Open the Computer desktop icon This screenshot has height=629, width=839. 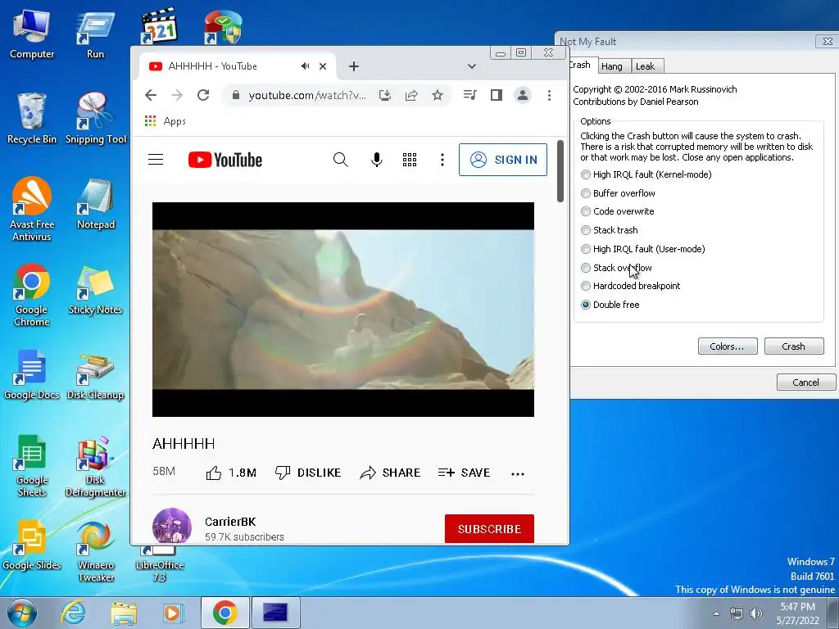(32, 33)
